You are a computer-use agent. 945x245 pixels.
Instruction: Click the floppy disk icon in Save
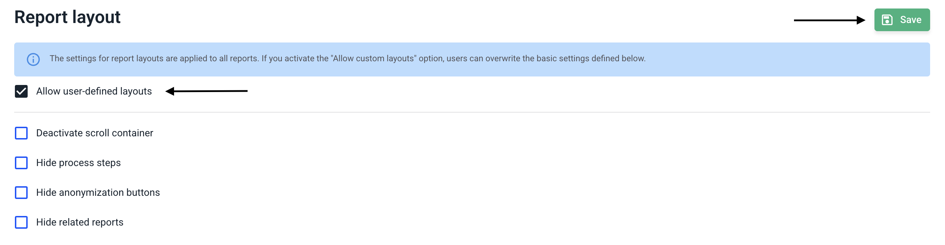click(887, 20)
